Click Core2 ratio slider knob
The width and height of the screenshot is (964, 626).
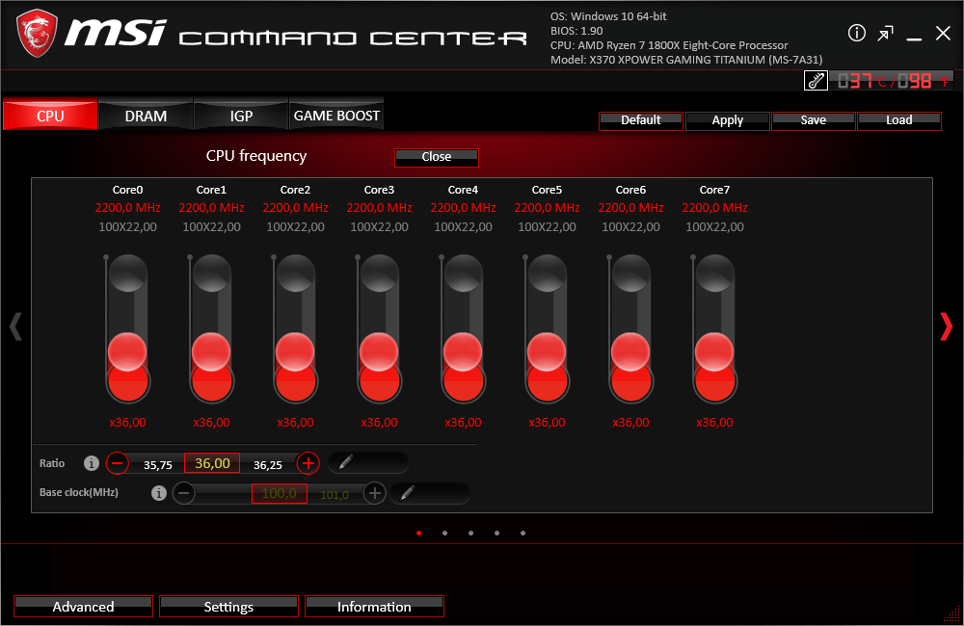tap(295, 352)
